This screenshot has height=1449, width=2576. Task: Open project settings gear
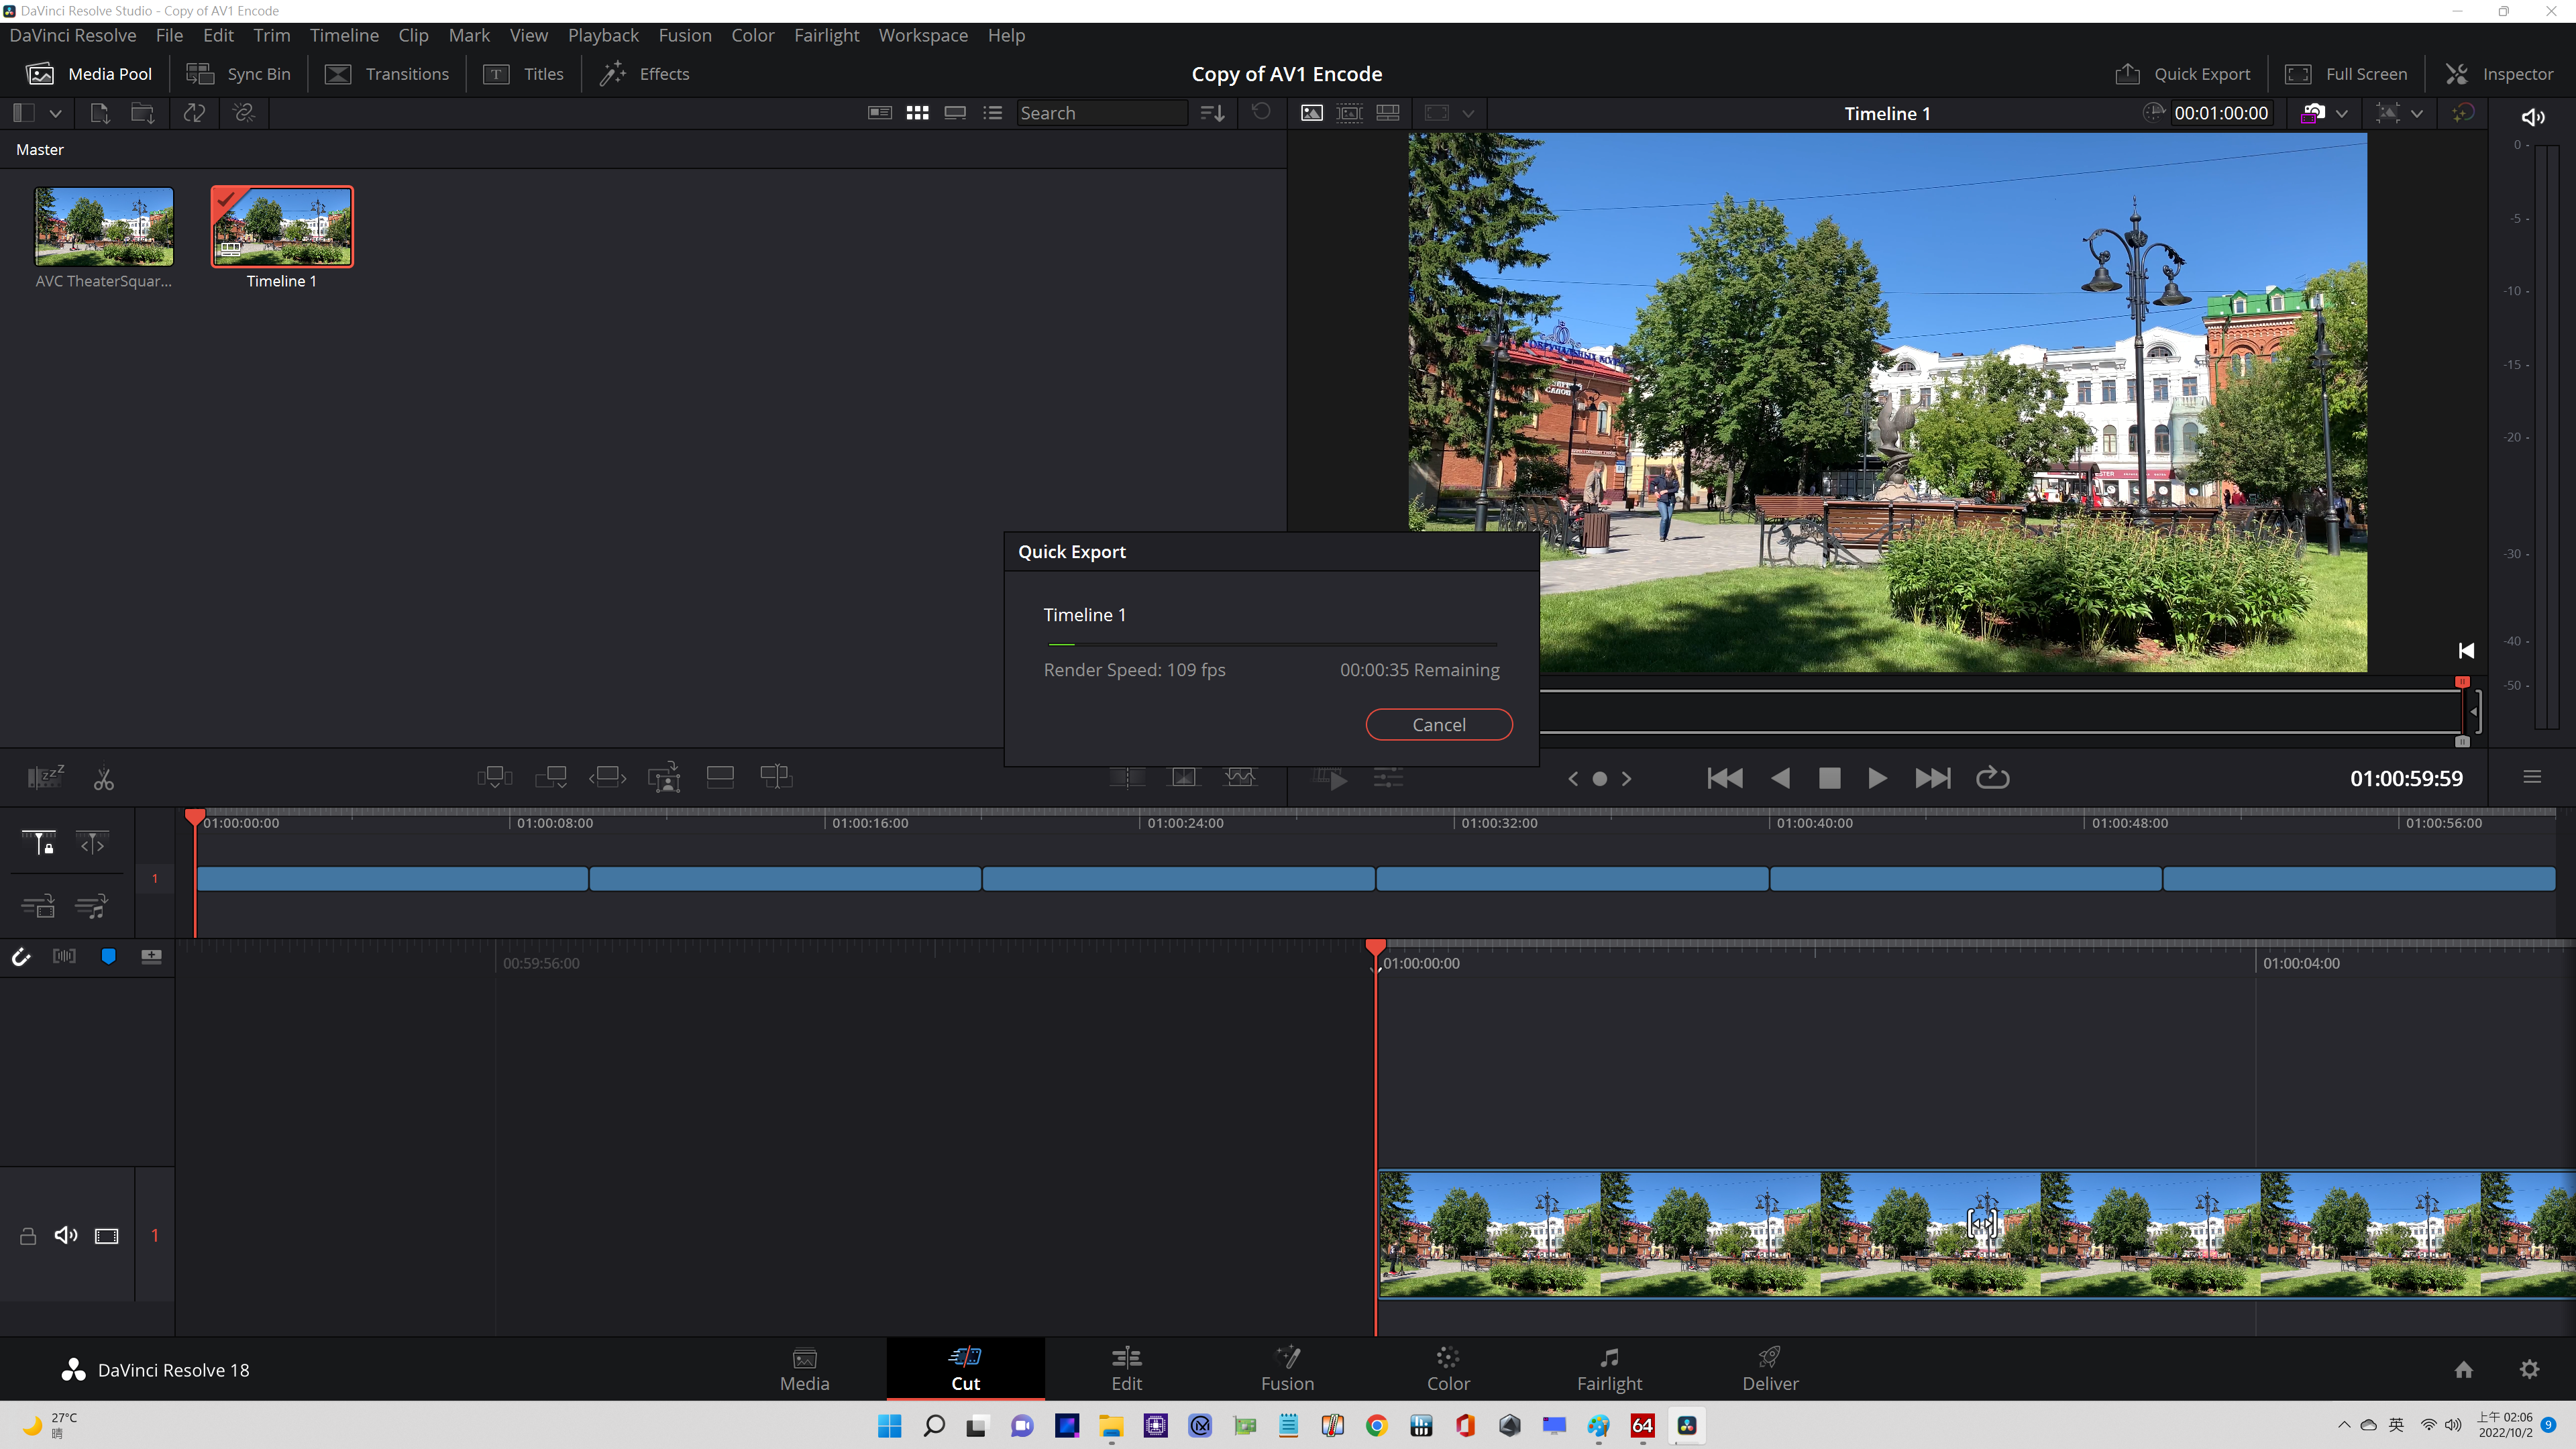2529,1370
